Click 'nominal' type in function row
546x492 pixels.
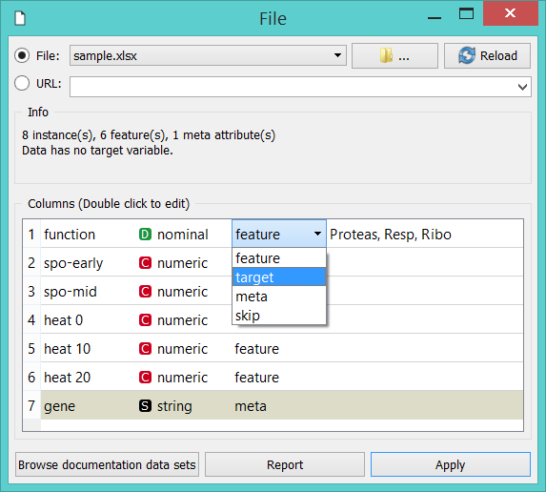click(x=183, y=235)
